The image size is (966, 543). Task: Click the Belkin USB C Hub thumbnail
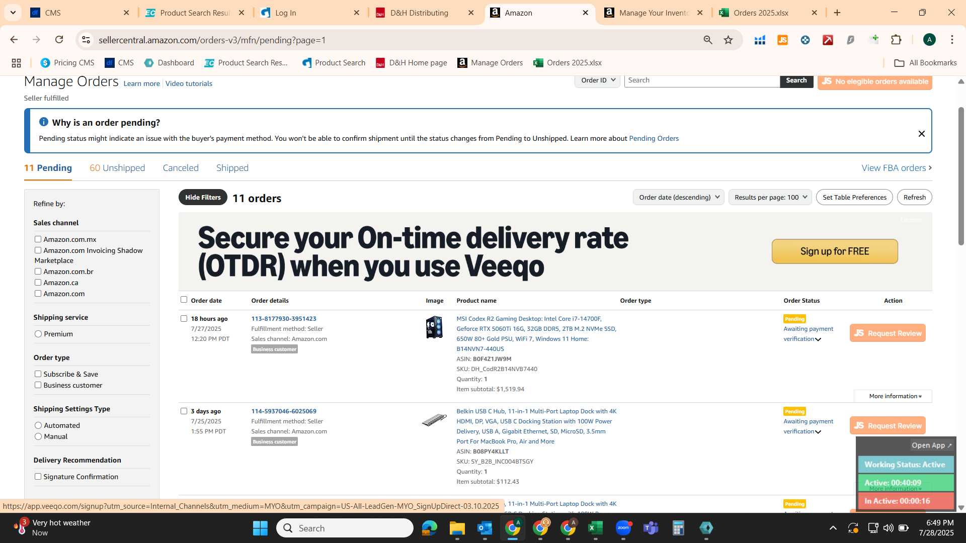coord(434,420)
